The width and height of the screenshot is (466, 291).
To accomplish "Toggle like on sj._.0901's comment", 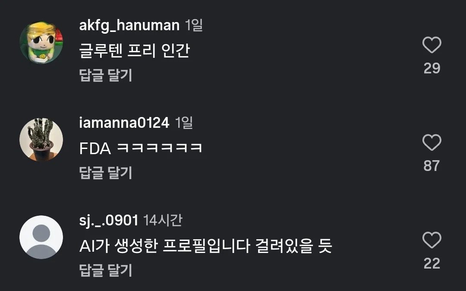I will pyautogui.click(x=432, y=240).
